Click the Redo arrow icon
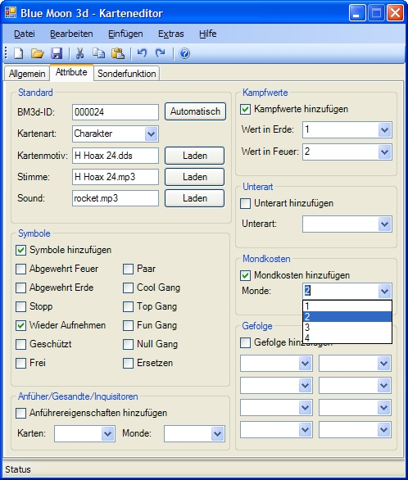Screen dimensions: 408x480 coord(161,53)
